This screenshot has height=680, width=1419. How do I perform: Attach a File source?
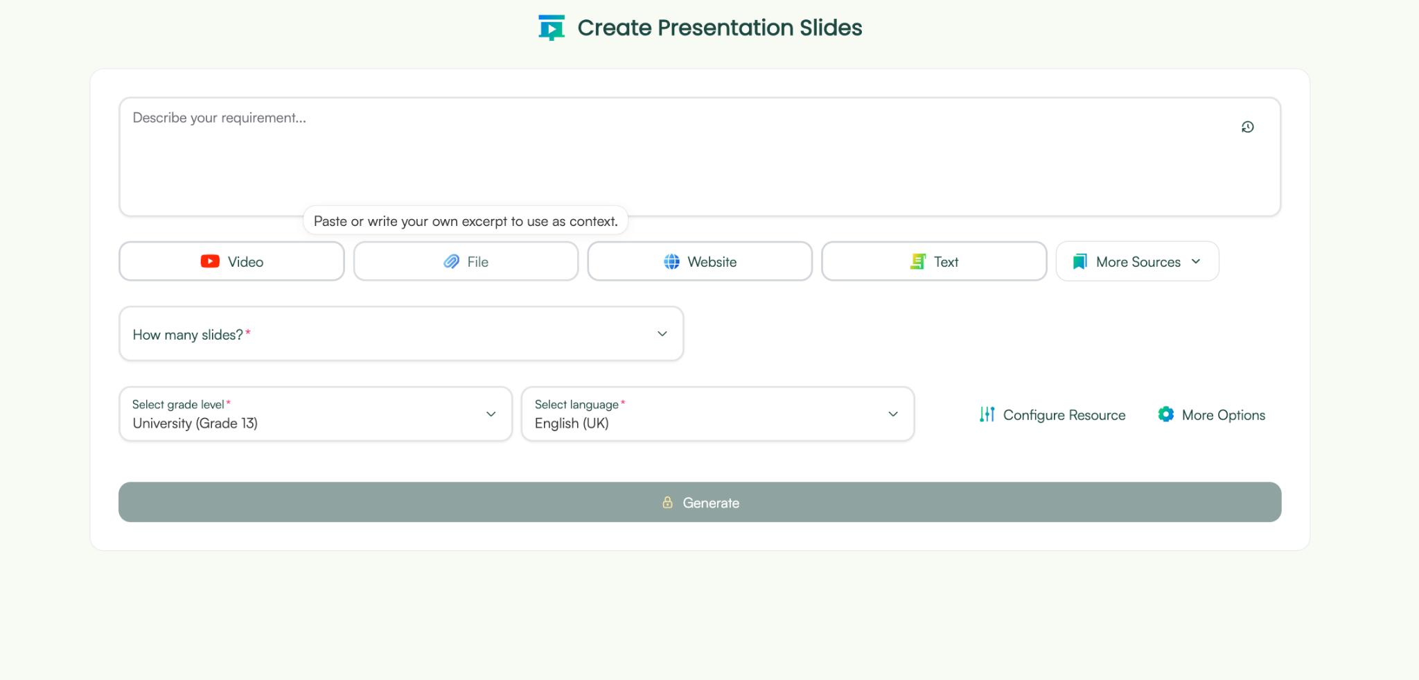click(x=466, y=261)
